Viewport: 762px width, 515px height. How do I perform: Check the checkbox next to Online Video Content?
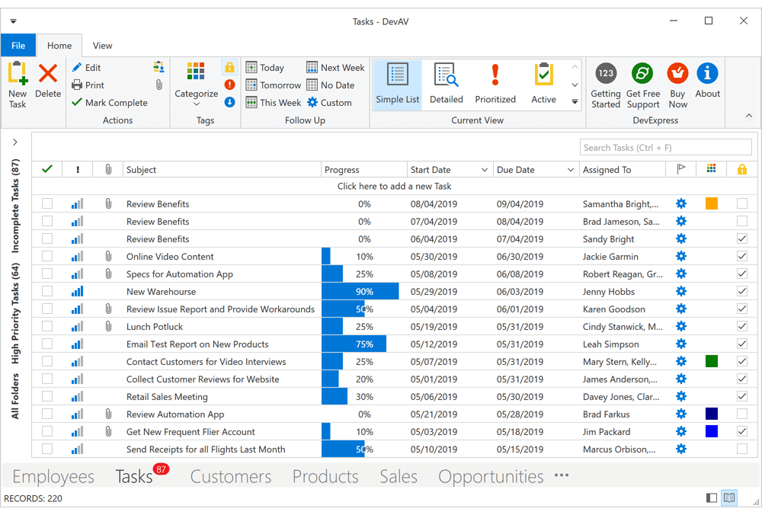tap(47, 256)
